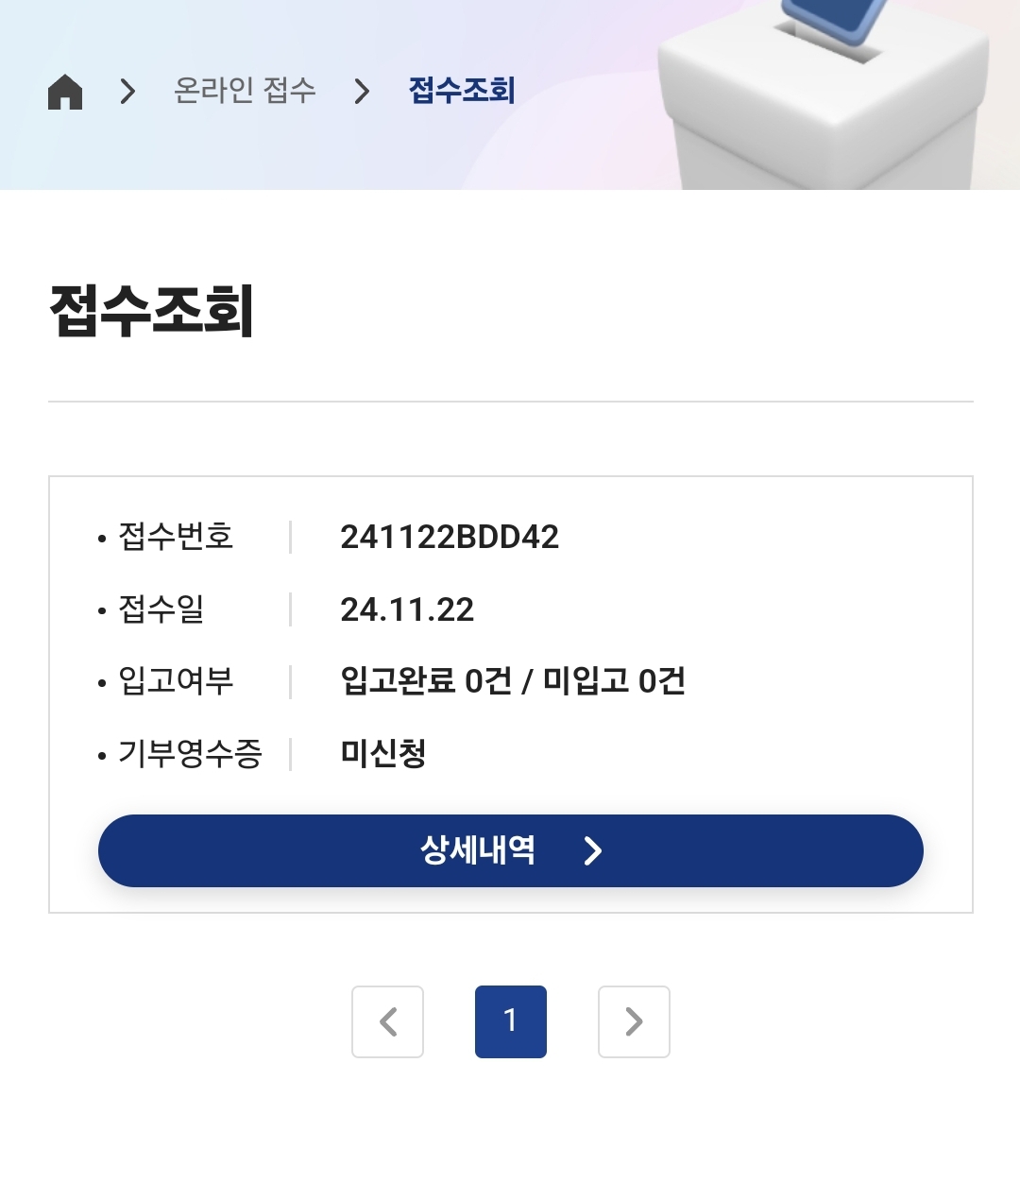The width and height of the screenshot is (1020, 1183).
Task: Go to the previous page arrow
Action: click(387, 1021)
